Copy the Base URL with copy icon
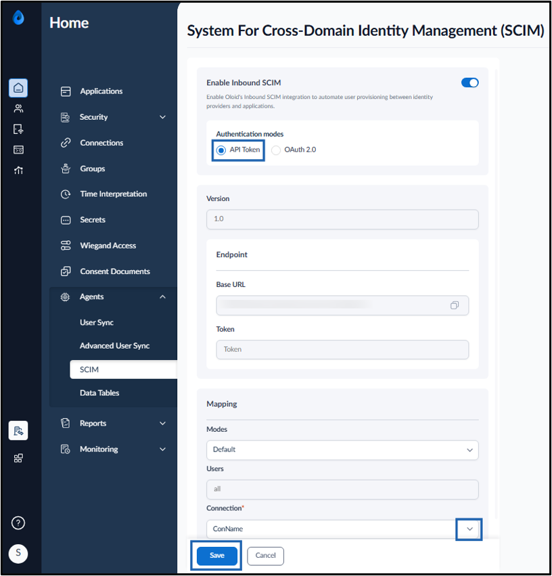552x576 pixels. pyautogui.click(x=455, y=305)
